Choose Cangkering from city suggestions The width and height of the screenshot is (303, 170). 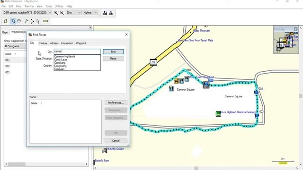click(61, 66)
